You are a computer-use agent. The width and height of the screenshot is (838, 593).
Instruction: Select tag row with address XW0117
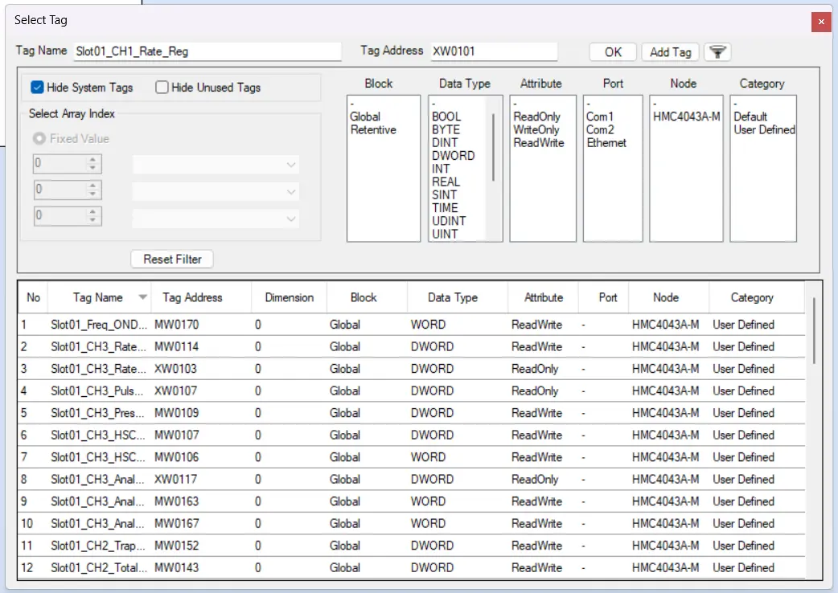tap(412, 480)
